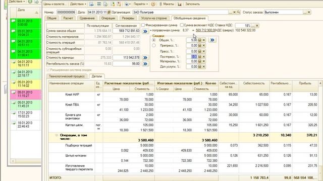Image resolution: width=323 pixels, height=181 pixels.
Task: Click the document-with-red-mark toolbar icon
Action: tap(119, 4)
